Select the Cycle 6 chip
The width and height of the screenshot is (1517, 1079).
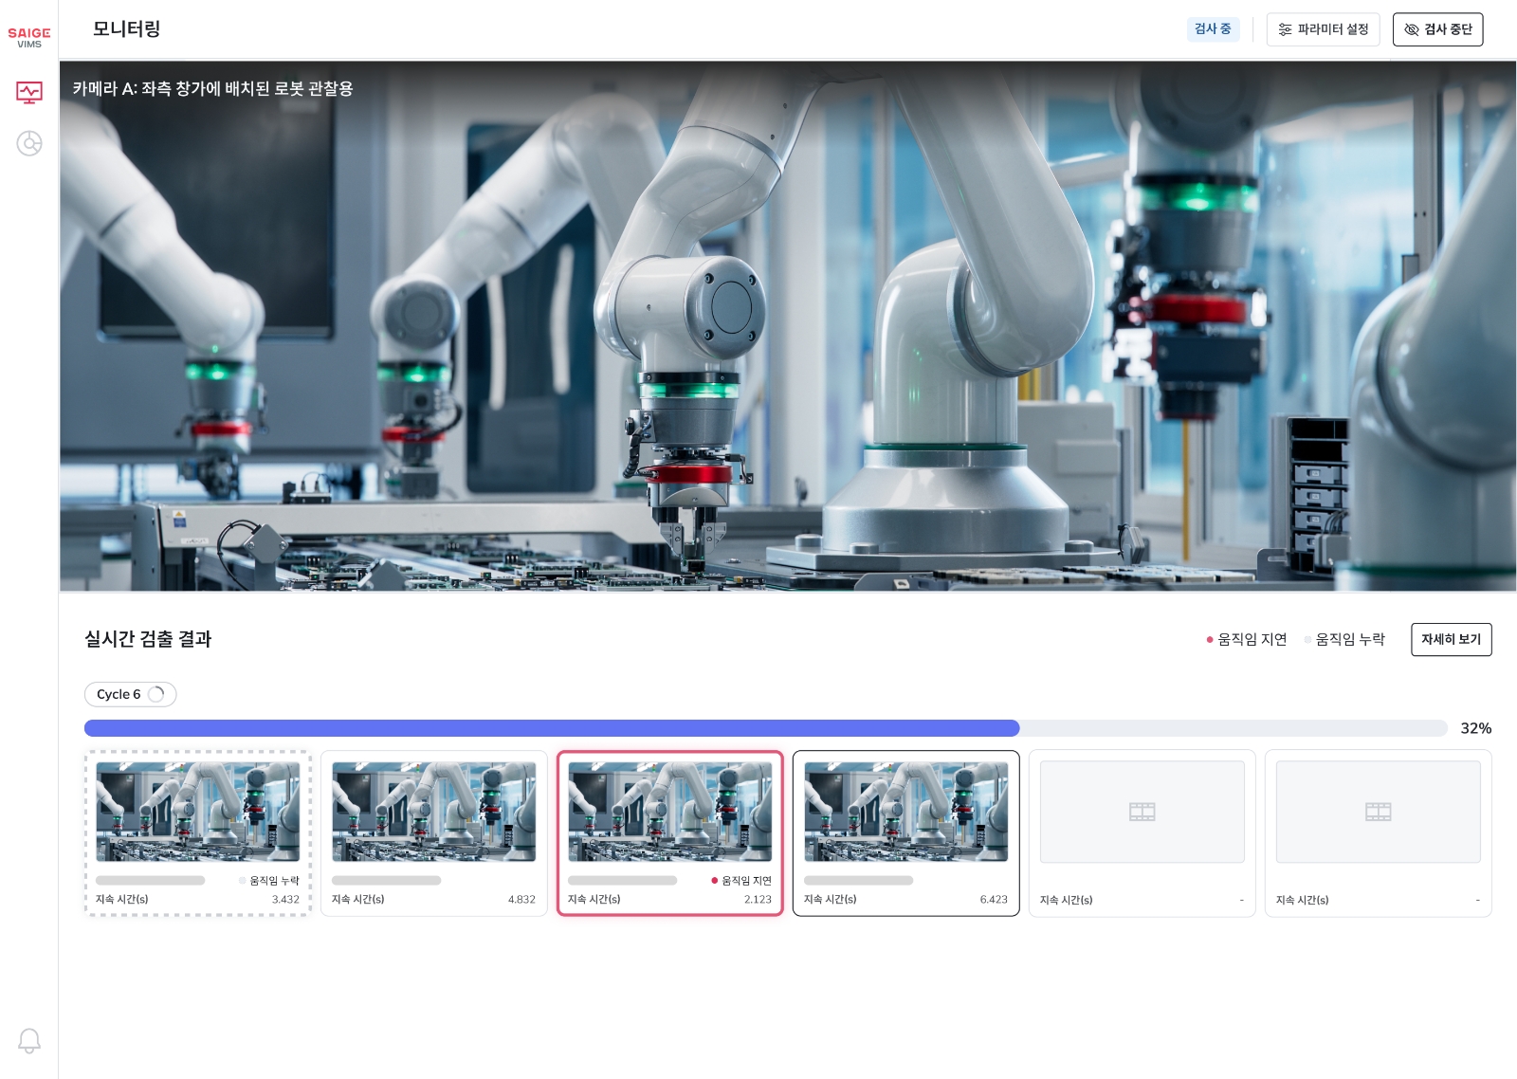tap(119, 694)
